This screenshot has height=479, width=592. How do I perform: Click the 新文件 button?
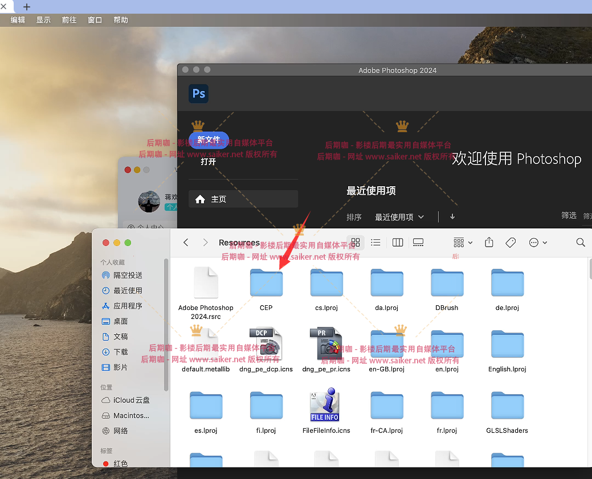tap(209, 140)
